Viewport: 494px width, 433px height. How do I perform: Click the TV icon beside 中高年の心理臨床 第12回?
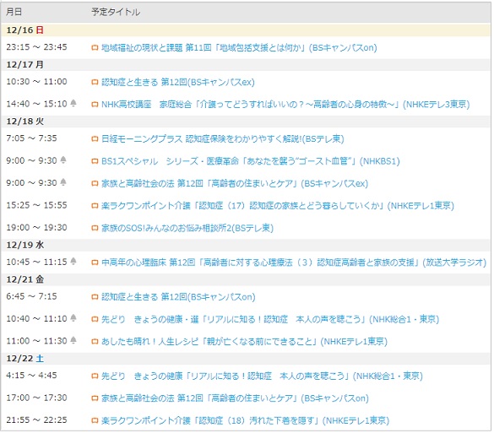pos(95,263)
